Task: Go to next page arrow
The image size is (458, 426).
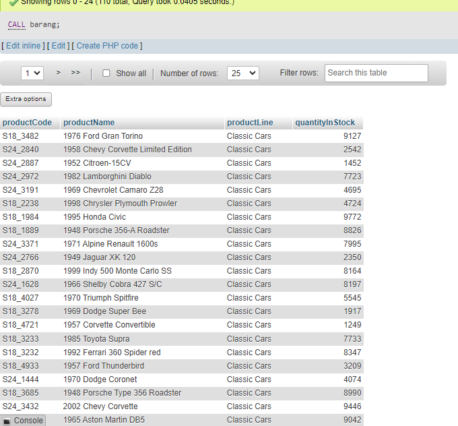Action: [x=59, y=73]
